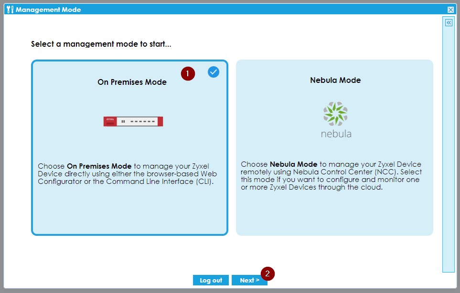Click the red step 2 marker

[267, 273]
